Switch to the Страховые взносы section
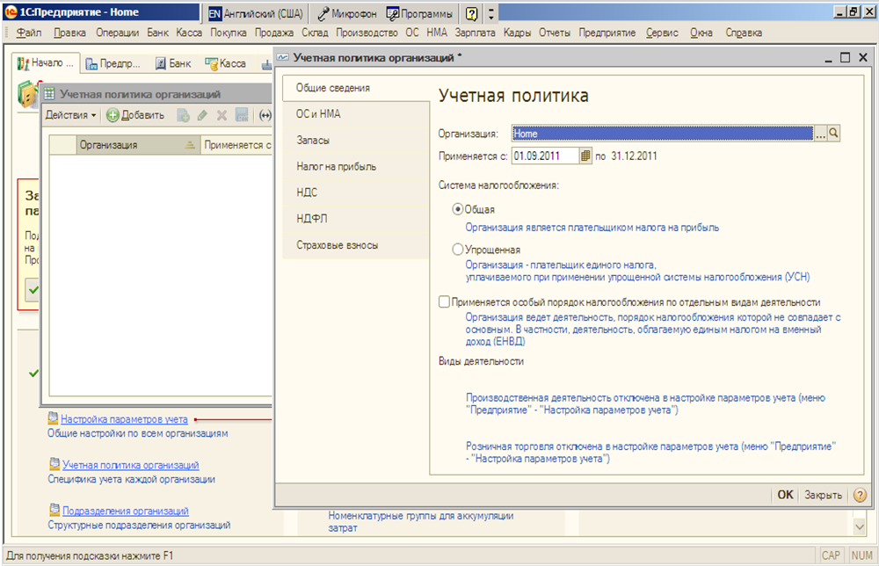The image size is (879, 566). point(356,245)
